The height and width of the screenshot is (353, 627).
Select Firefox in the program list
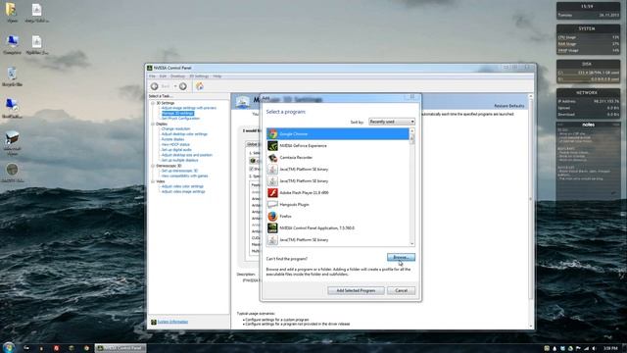coord(338,216)
